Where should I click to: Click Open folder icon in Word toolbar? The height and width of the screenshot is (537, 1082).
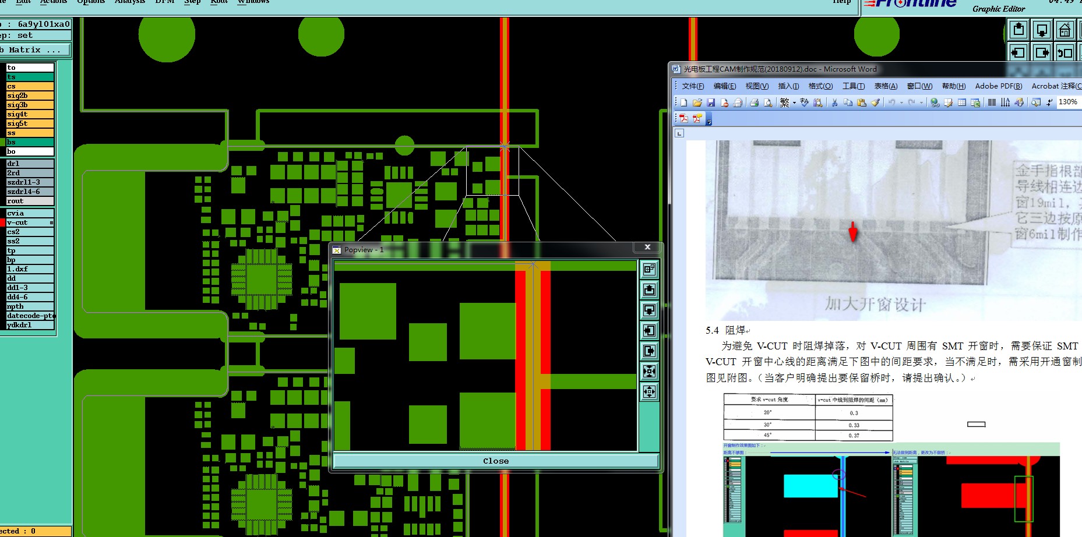[697, 103]
